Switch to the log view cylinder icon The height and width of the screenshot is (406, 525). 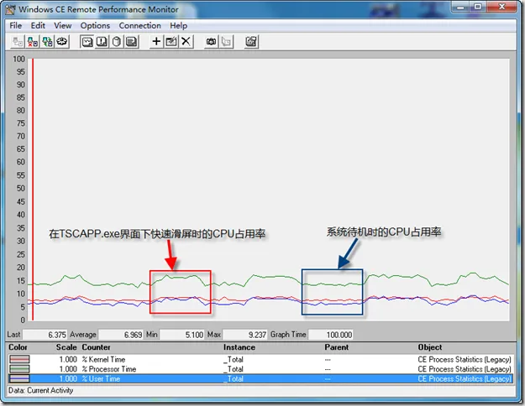click(x=117, y=42)
